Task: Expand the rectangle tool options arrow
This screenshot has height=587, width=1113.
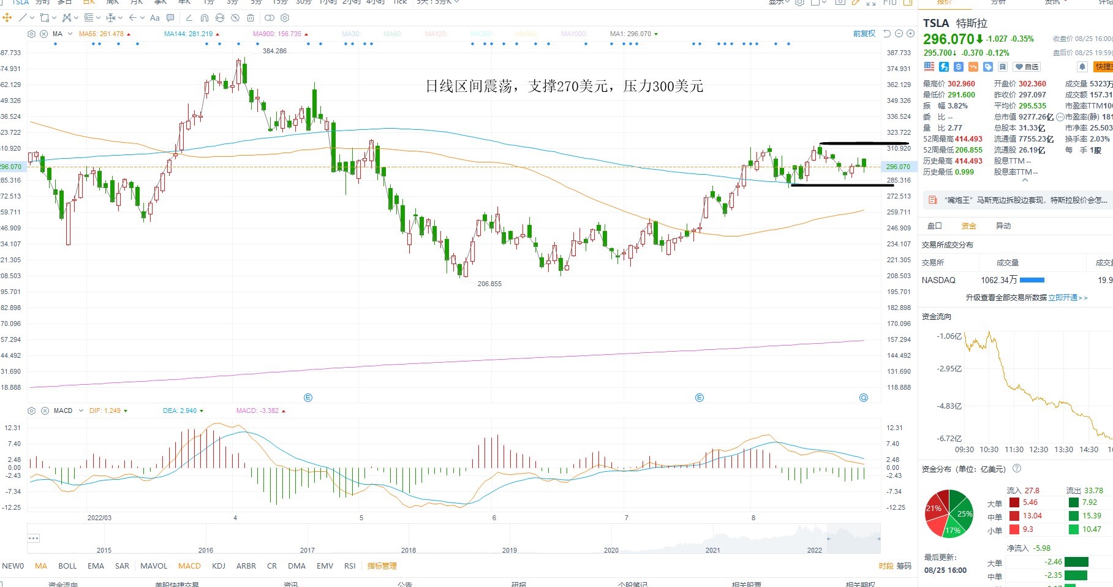Action: (54, 18)
